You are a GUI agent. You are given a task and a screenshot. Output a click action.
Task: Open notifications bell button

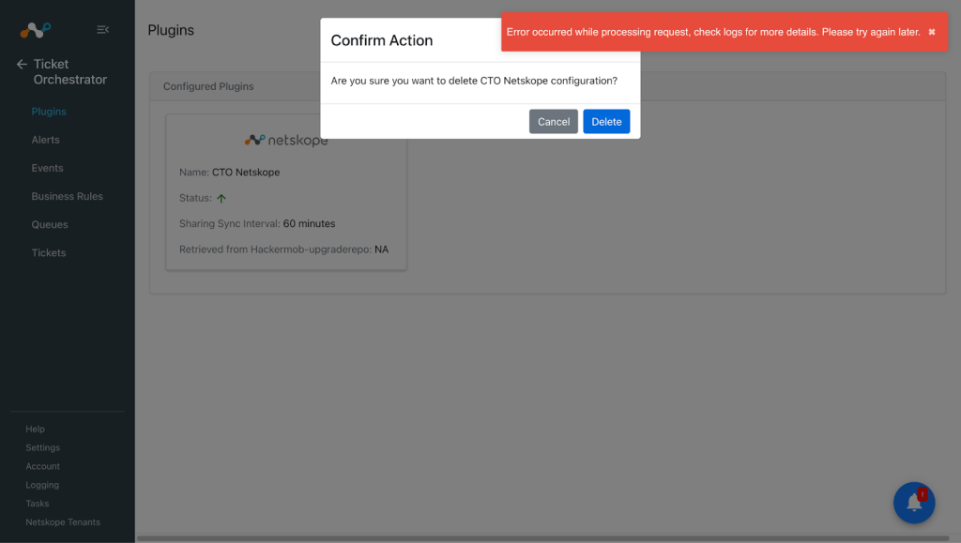pos(914,503)
